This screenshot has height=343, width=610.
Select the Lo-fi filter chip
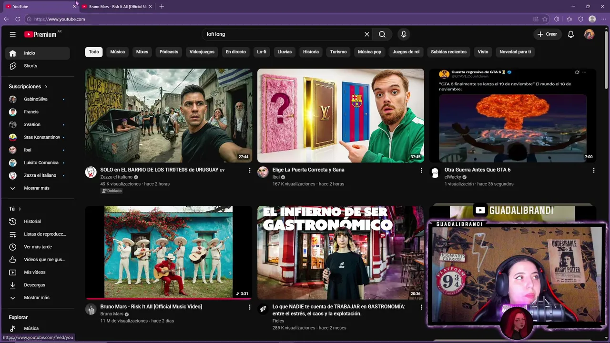click(x=262, y=52)
